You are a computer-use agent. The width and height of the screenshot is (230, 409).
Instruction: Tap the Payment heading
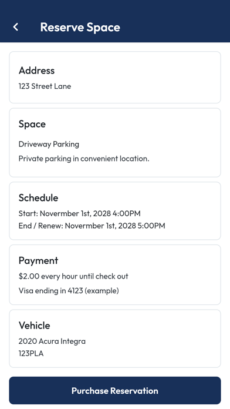pyautogui.click(x=38, y=260)
